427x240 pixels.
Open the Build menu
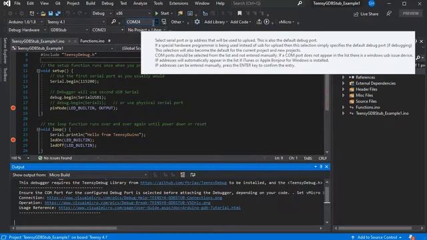coord(91,3)
